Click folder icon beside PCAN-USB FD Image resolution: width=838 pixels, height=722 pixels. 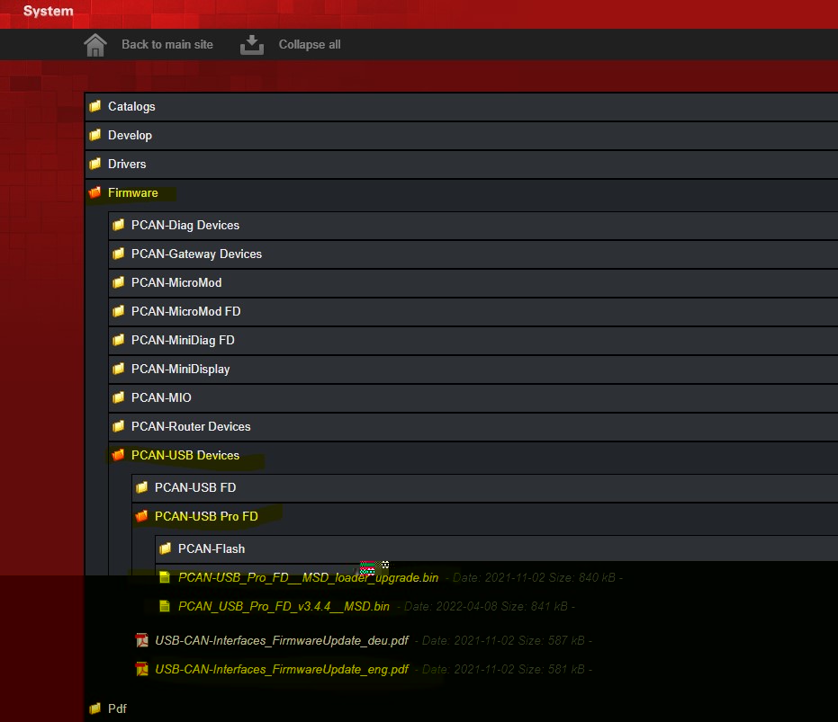click(142, 487)
